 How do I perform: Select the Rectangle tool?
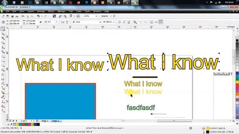tap(3, 56)
